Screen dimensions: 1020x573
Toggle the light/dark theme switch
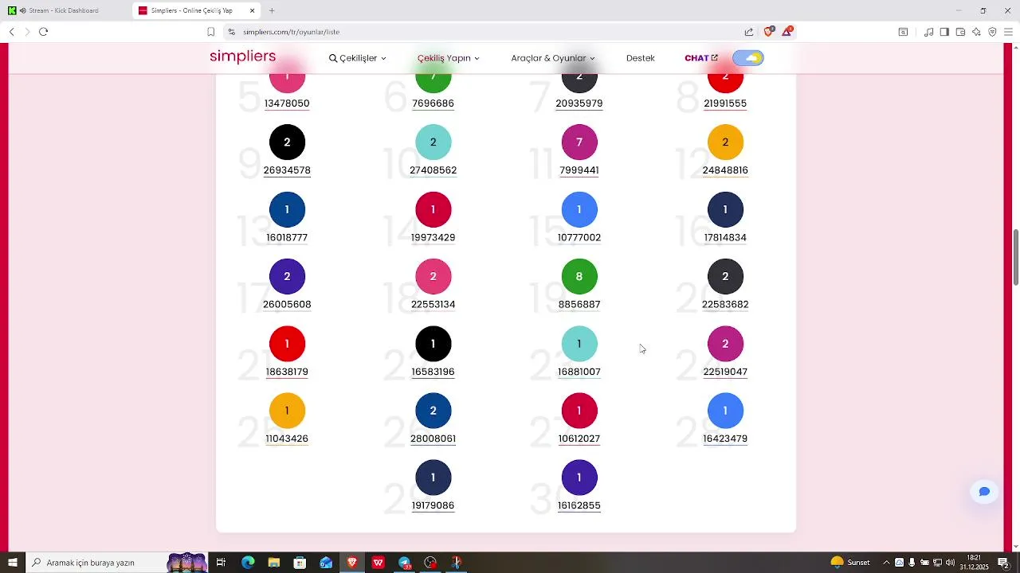[x=747, y=58]
